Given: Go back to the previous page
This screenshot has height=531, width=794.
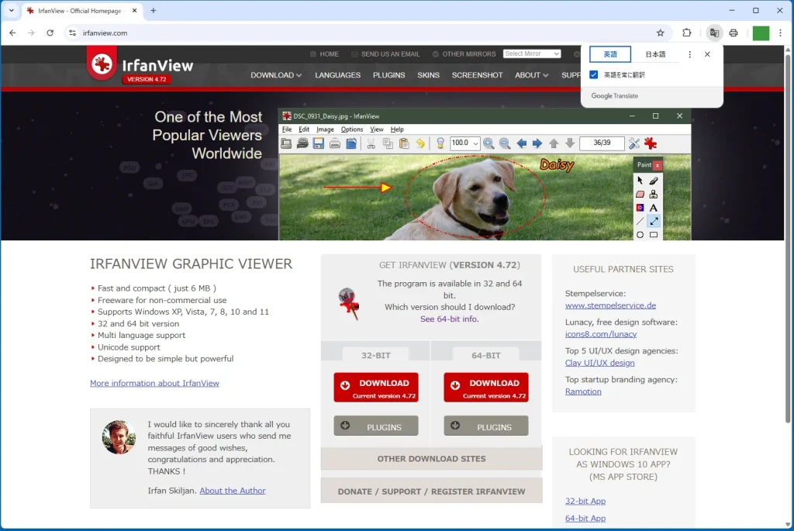Looking at the screenshot, I should tap(12, 33).
